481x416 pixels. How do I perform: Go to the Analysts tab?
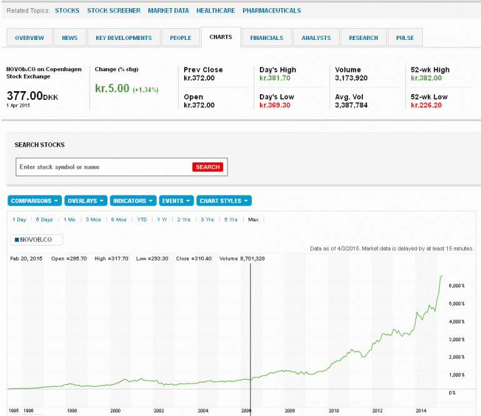[x=316, y=38]
